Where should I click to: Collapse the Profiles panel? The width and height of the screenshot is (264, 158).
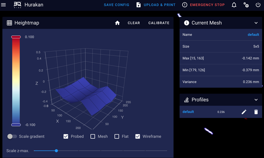coord(256,100)
